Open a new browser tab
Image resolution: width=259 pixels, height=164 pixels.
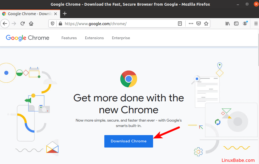click(64, 14)
